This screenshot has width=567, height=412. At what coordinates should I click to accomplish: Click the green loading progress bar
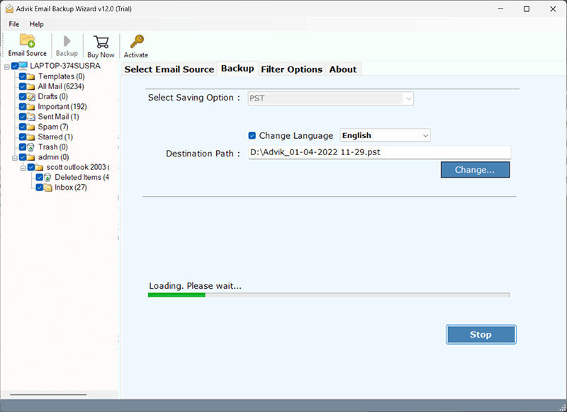pos(329,295)
